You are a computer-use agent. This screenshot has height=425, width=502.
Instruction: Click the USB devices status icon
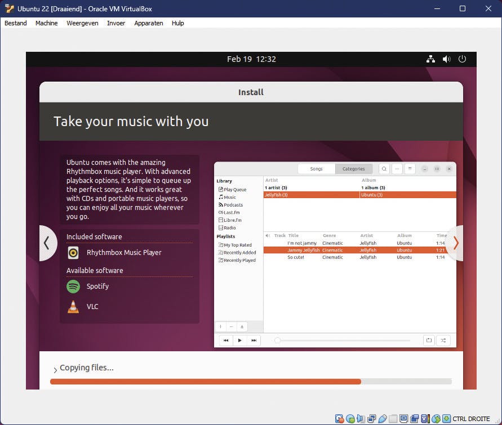click(x=382, y=419)
